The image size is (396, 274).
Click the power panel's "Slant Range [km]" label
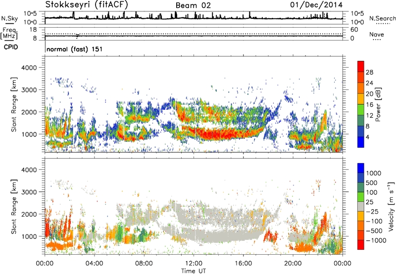(x=14, y=104)
